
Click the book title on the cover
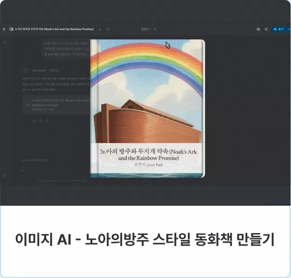(149, 154)
